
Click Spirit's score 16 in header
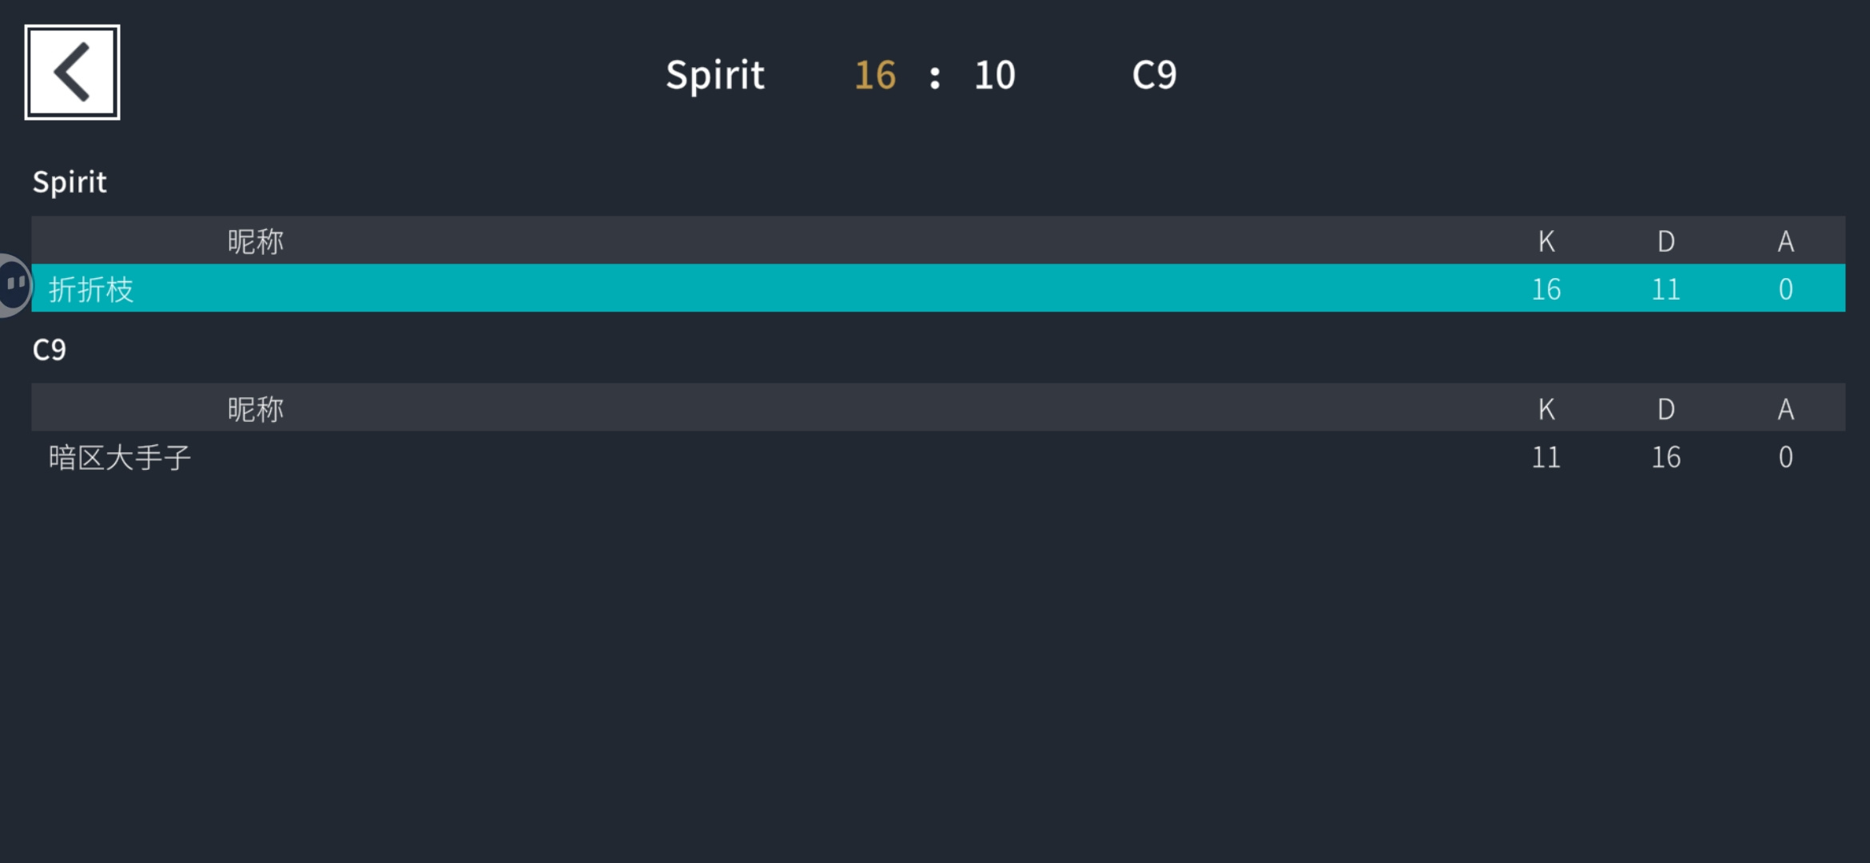click(x=875, y=75)
